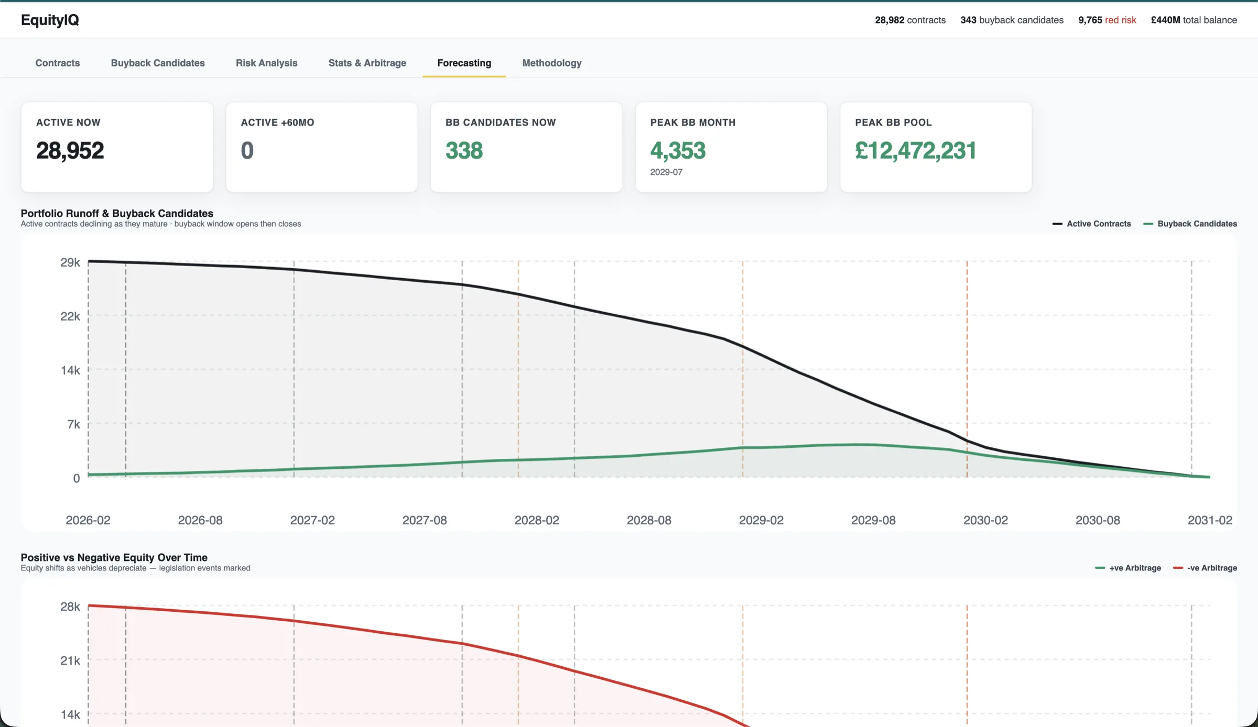Click Positive vs Negative Equity title

(x=114, y=557)
